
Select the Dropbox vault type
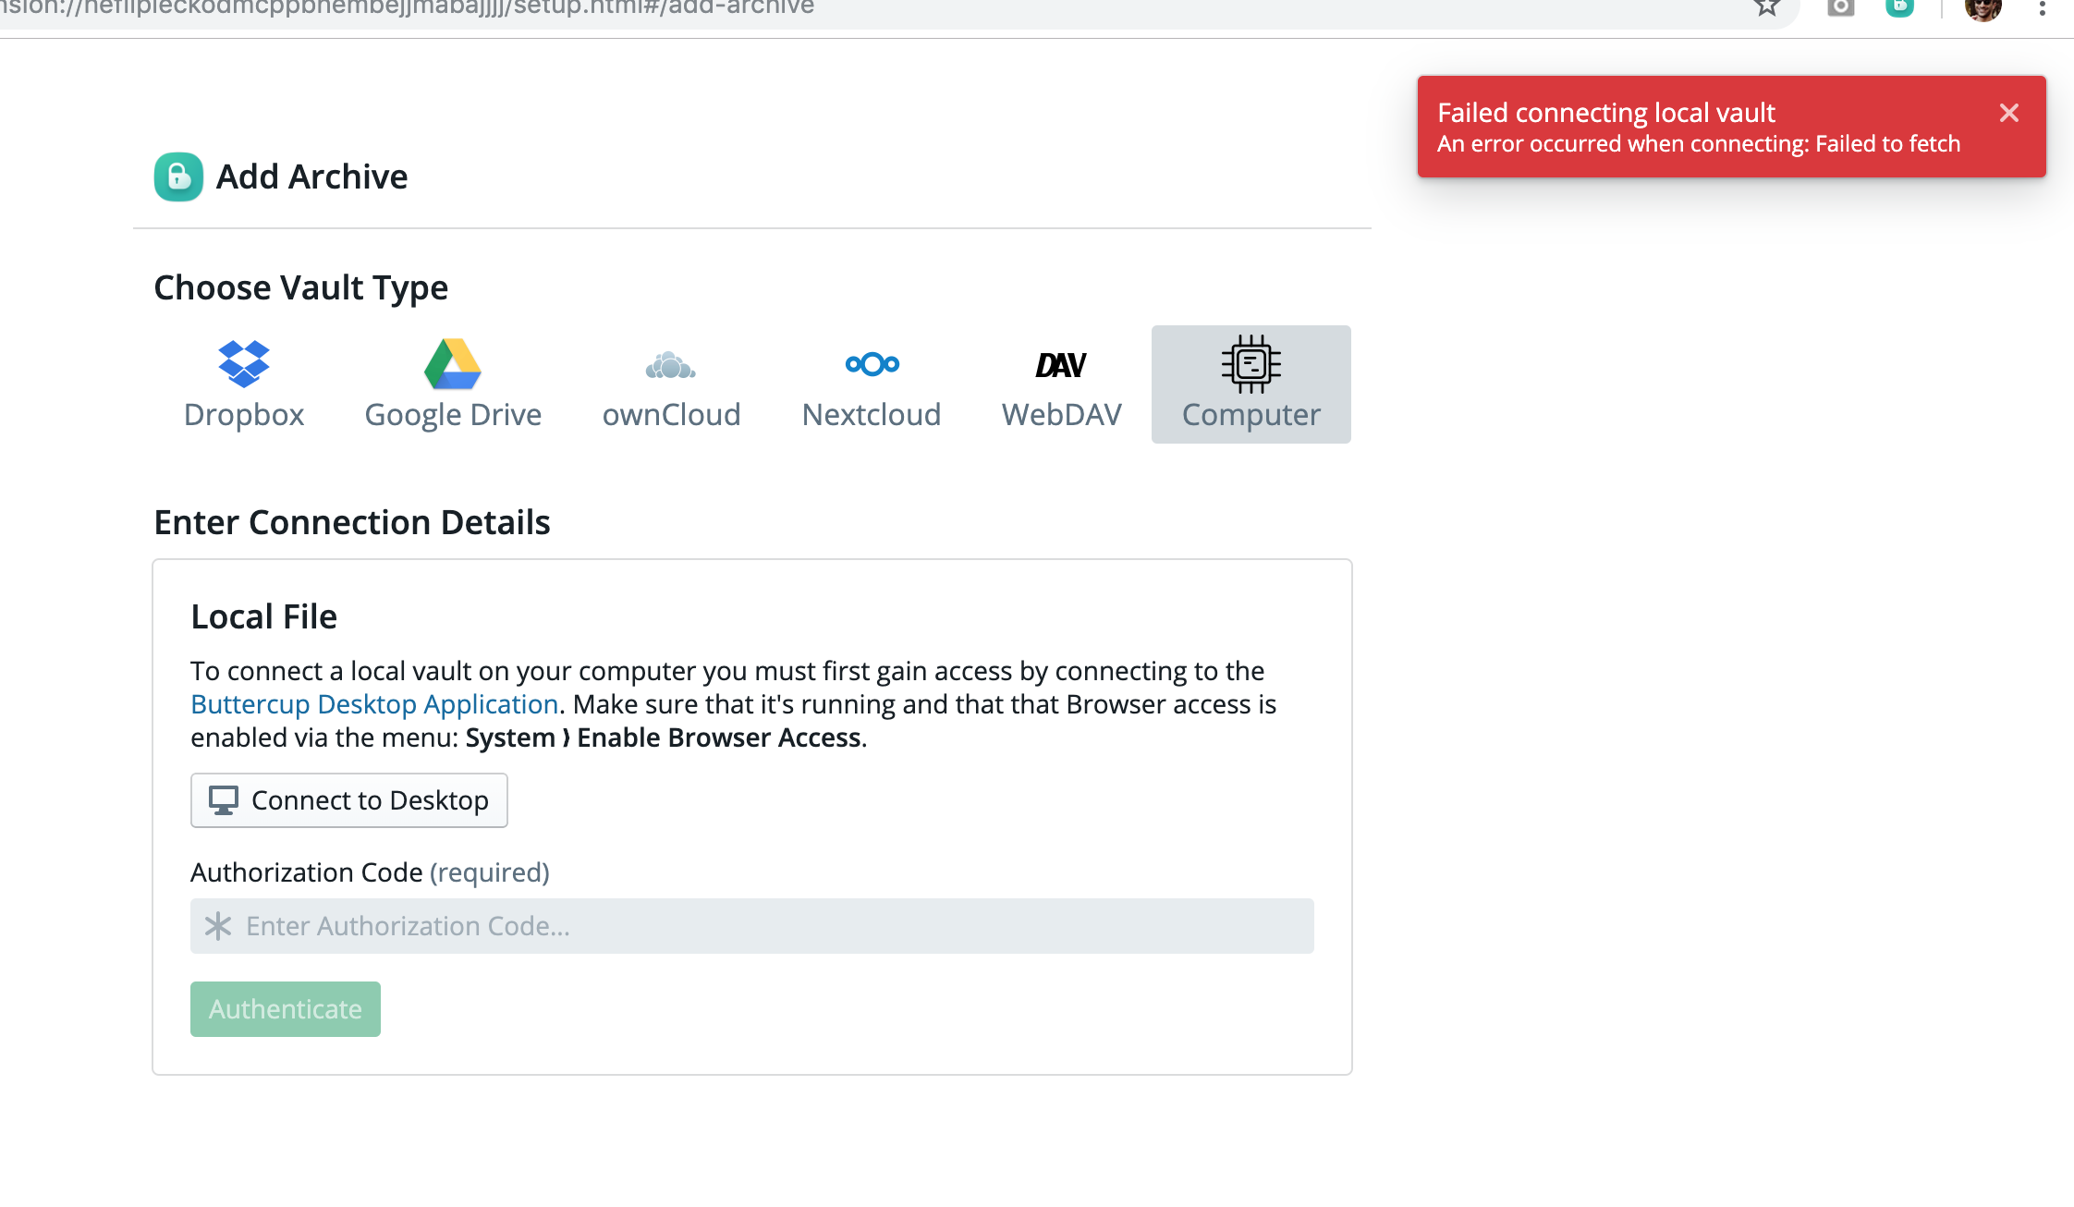coord(244,384)
